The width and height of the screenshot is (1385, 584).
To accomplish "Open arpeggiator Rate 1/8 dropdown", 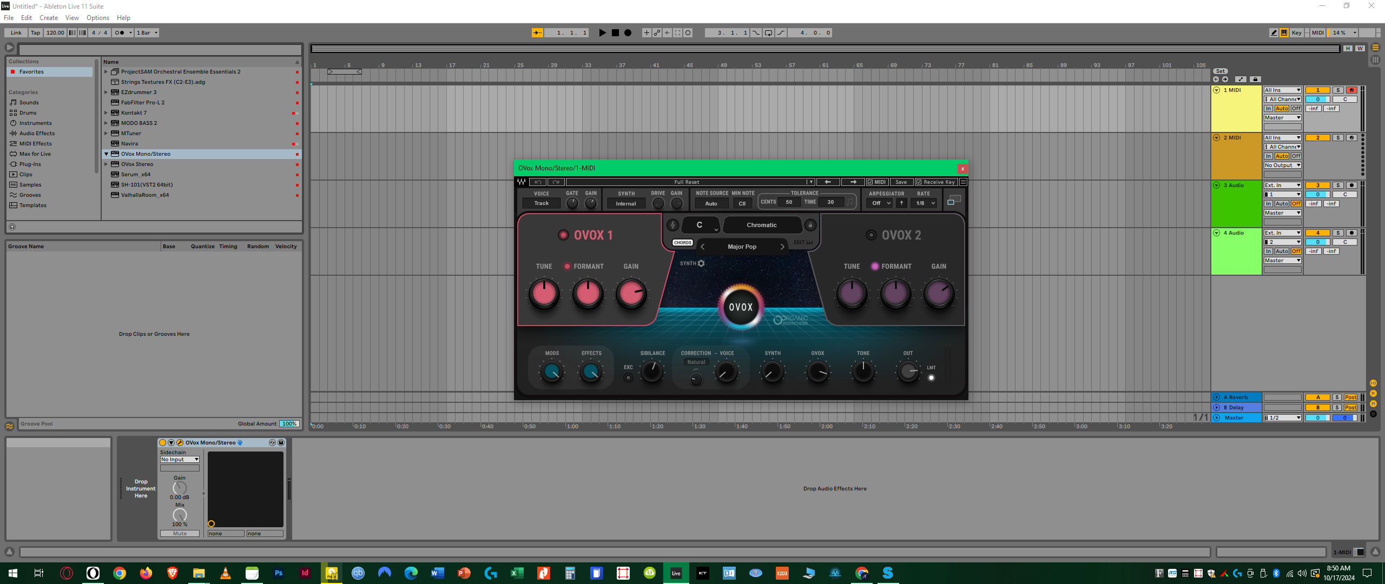I will pos(923,203).
